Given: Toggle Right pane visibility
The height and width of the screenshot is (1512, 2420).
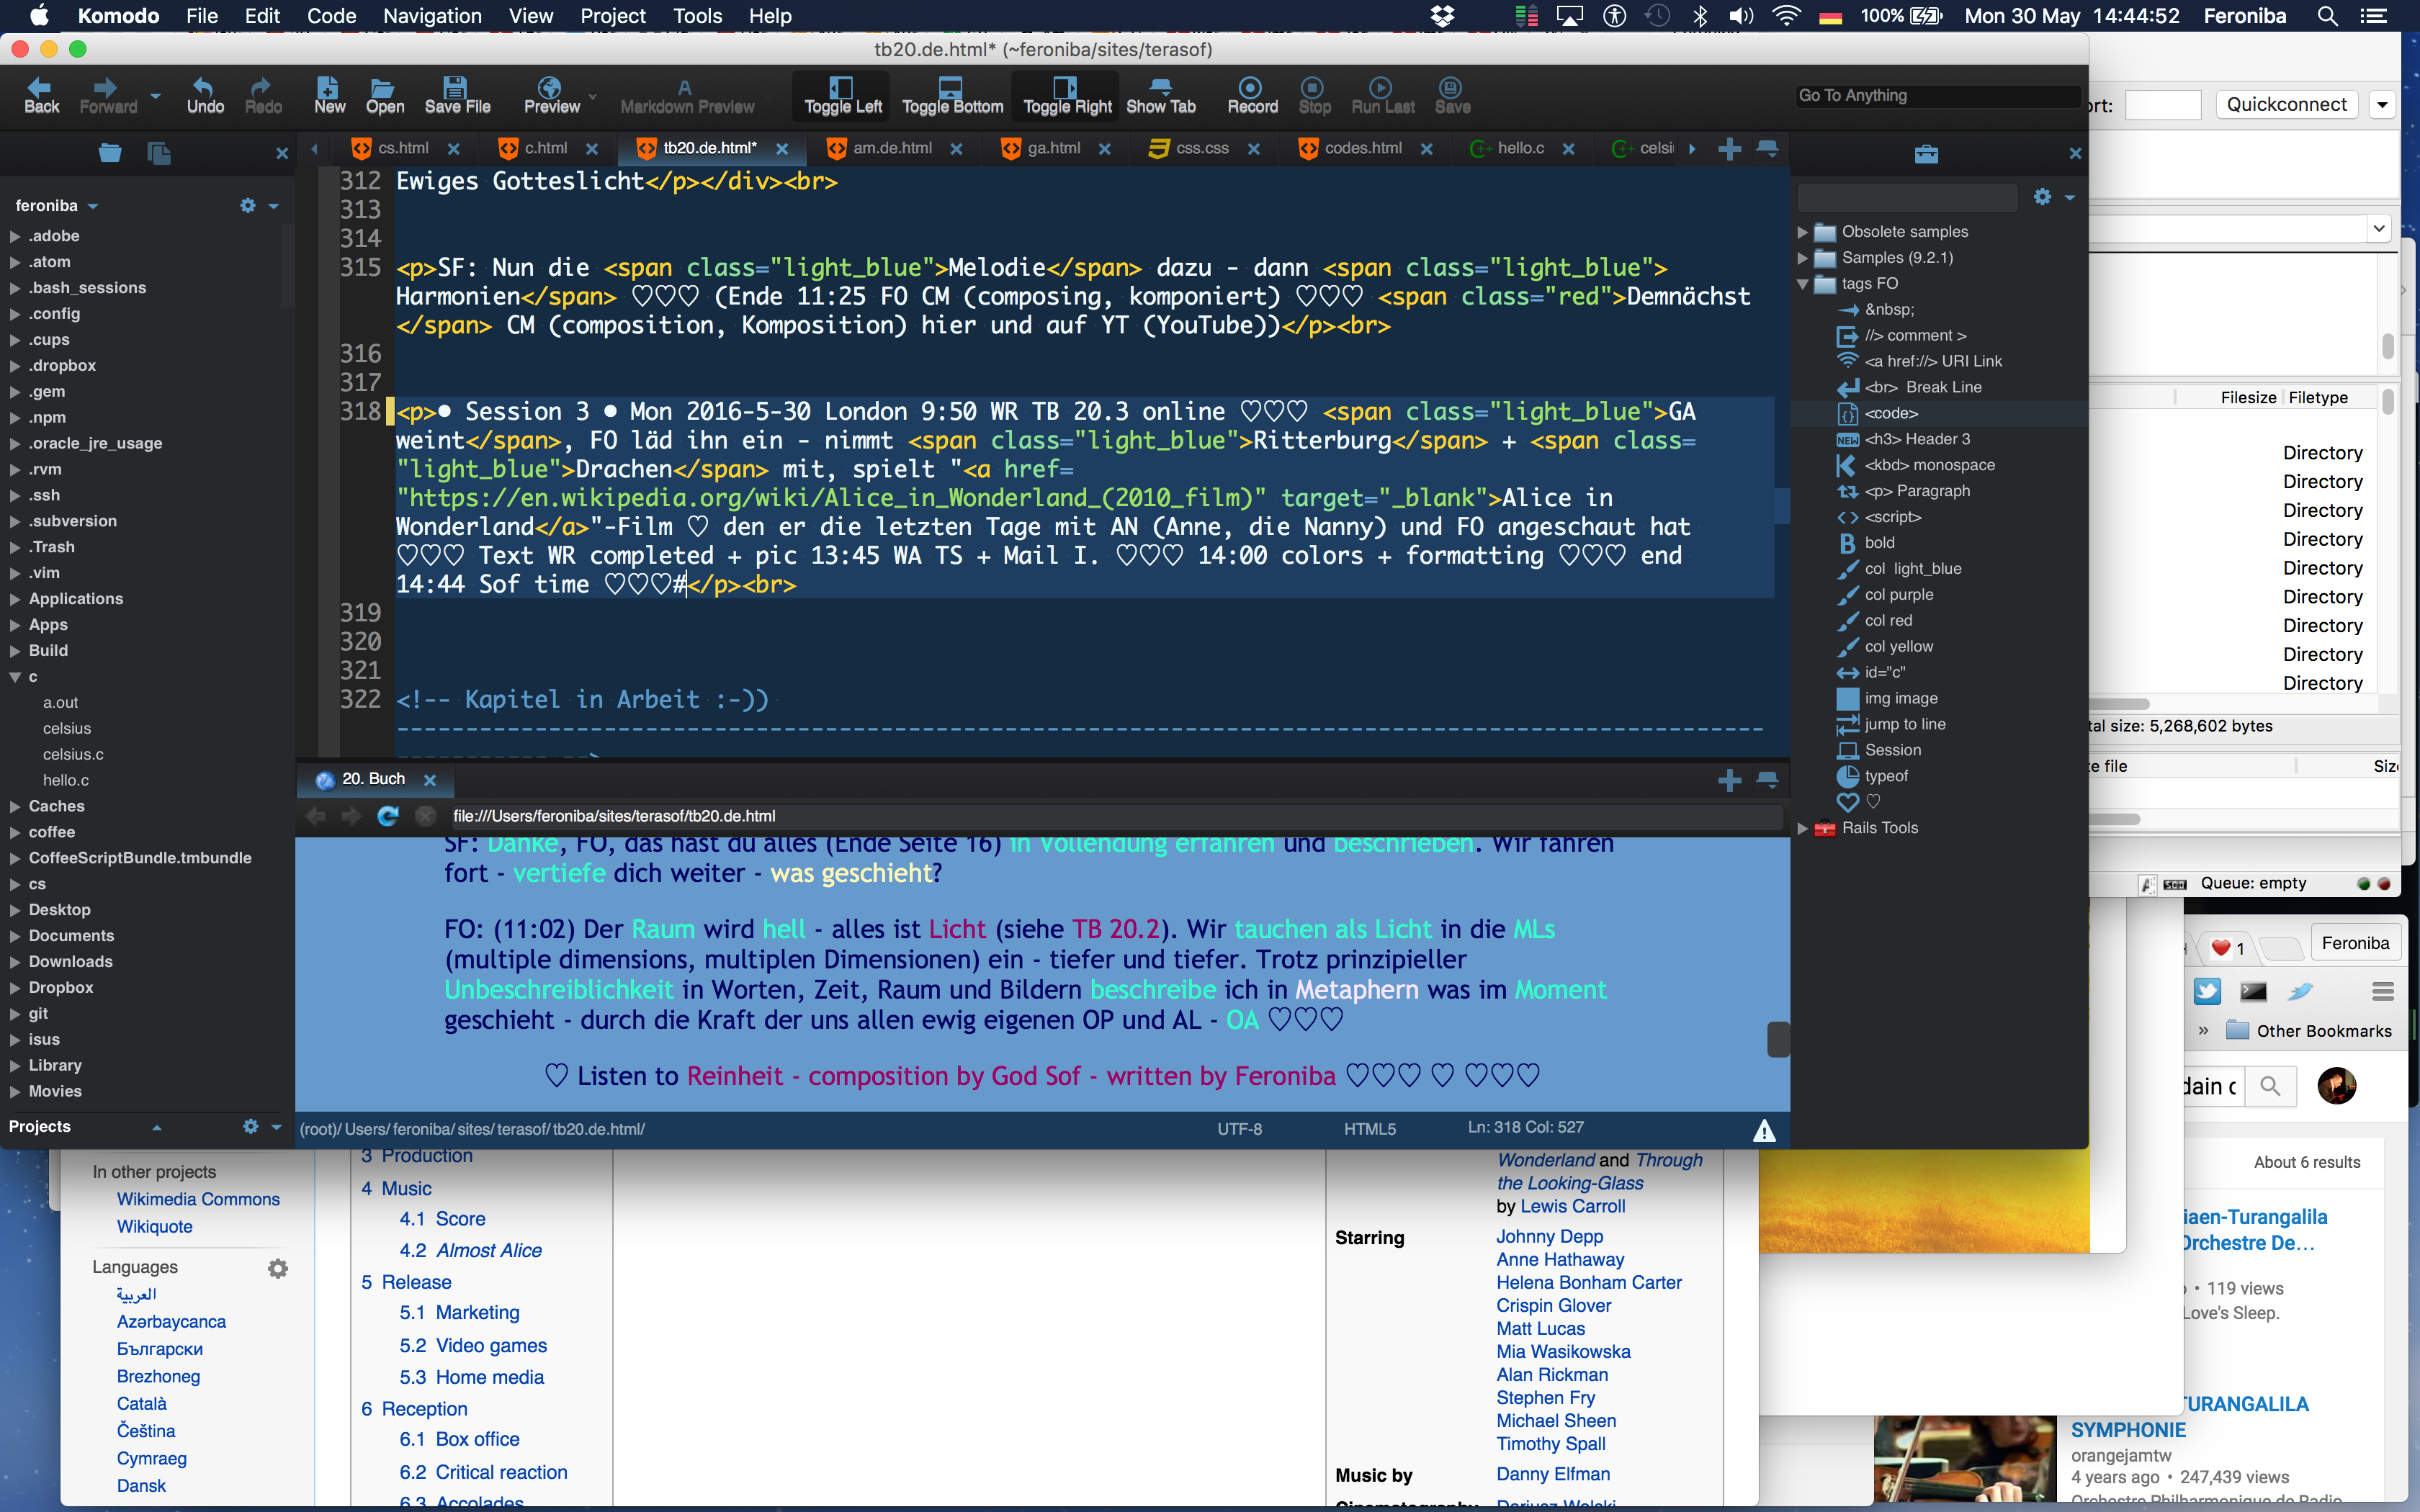Looking at the screenshot, I should 1067,95.
